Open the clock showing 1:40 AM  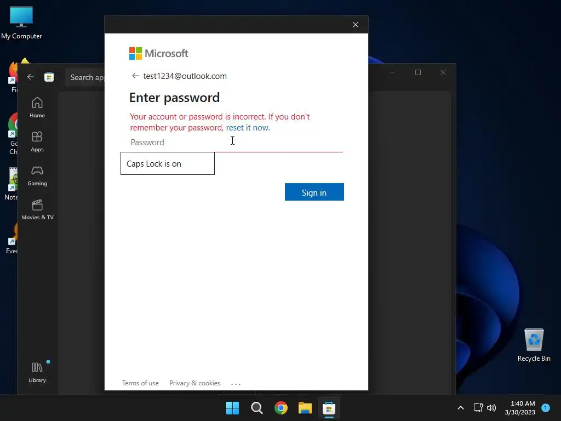coord(520,408)
